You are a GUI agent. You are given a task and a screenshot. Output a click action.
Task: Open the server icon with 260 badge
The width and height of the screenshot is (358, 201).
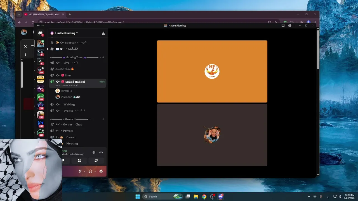click(x=41, y=115)
